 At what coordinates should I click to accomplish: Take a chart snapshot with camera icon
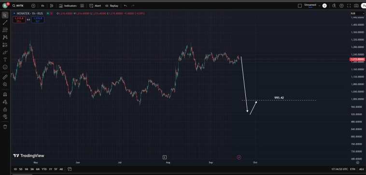point(356,6)
